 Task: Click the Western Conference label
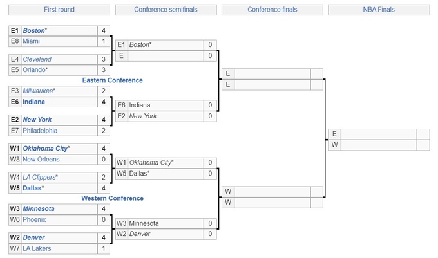coord(113,198)
